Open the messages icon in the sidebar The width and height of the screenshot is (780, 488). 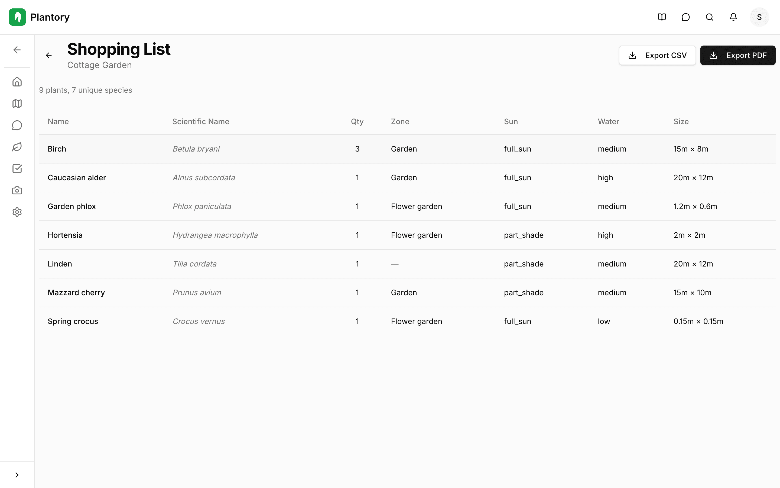(x=17, y=125)
